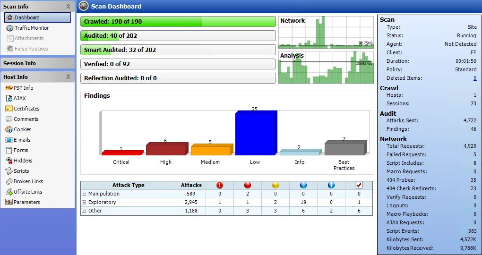Click the Reflection Audited 0 of 0 bar
This screenshot has width=482, height=255.
[x=178, y=78]
